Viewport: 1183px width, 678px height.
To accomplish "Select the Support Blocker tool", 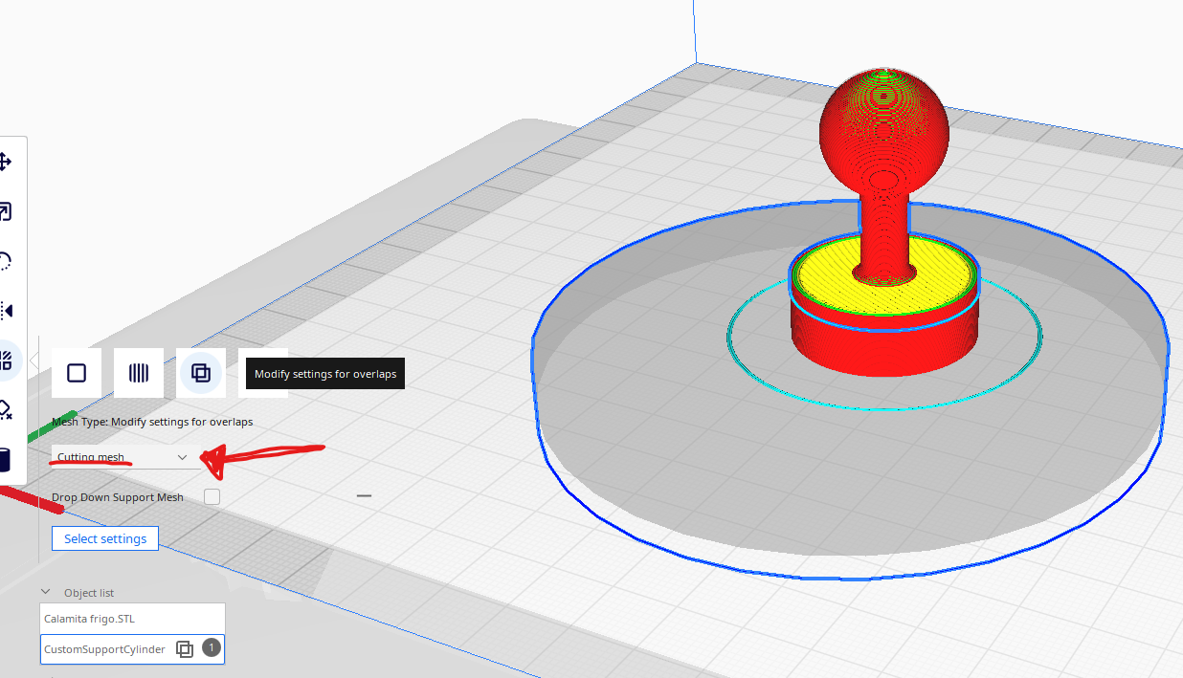I will pos(5,409).
